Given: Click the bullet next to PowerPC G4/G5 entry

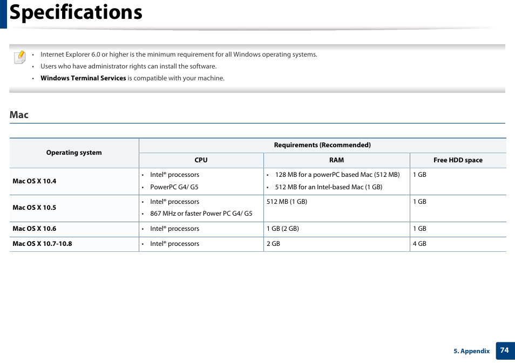Looking at the screenshot, I should point(144,187).
